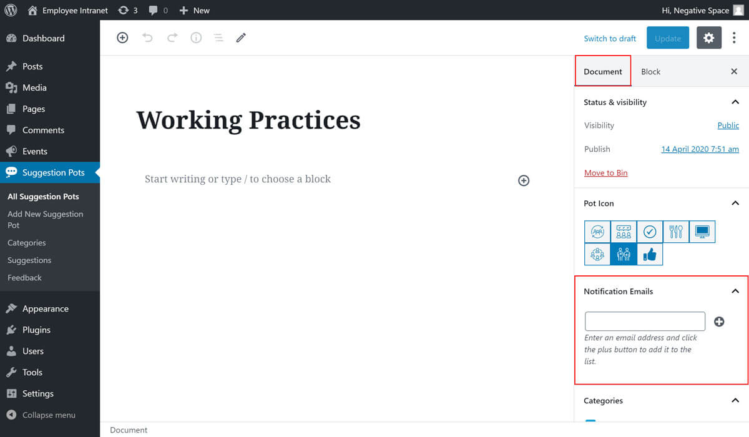Click the notification email address input field
Image resolution: width=749 pixels, height=437 pixels.
click(645, 322)
